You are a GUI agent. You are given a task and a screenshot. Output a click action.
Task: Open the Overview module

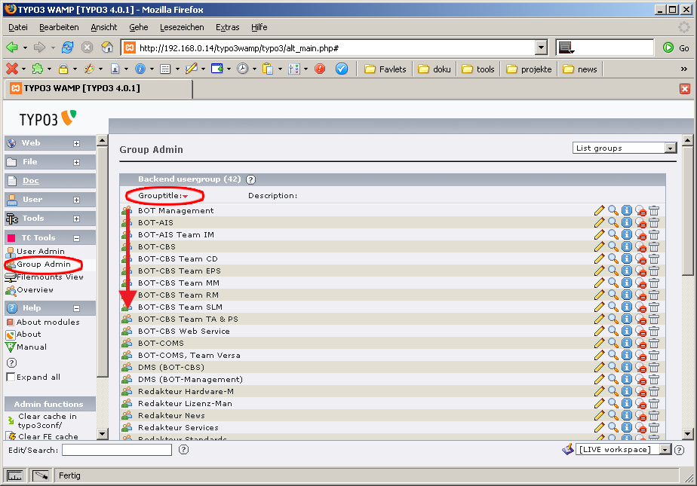coord(35,290)
